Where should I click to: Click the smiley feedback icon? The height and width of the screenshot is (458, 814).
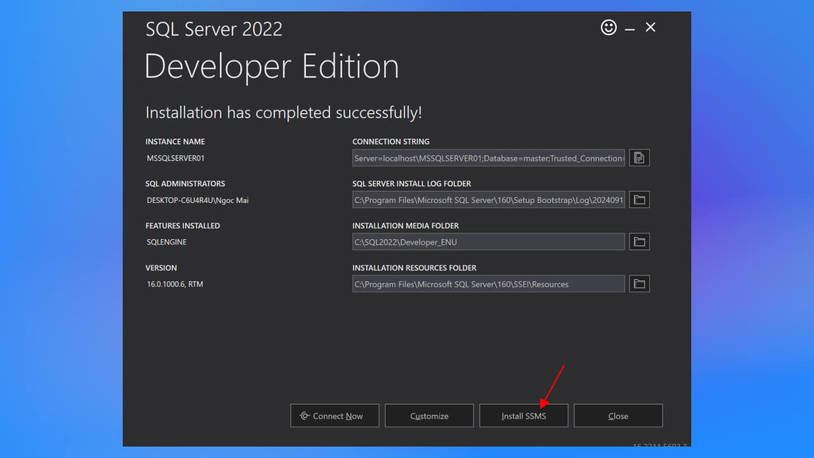click(x=609, y=27)
